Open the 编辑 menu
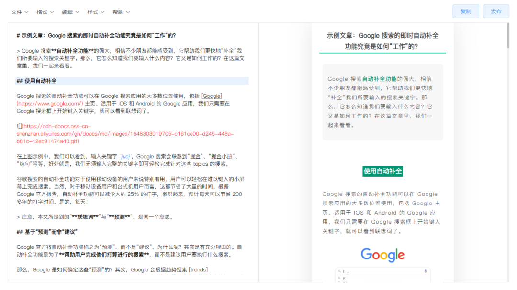 click(70, 12)
